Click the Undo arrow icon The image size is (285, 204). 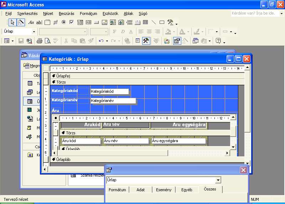pos(101,41)
